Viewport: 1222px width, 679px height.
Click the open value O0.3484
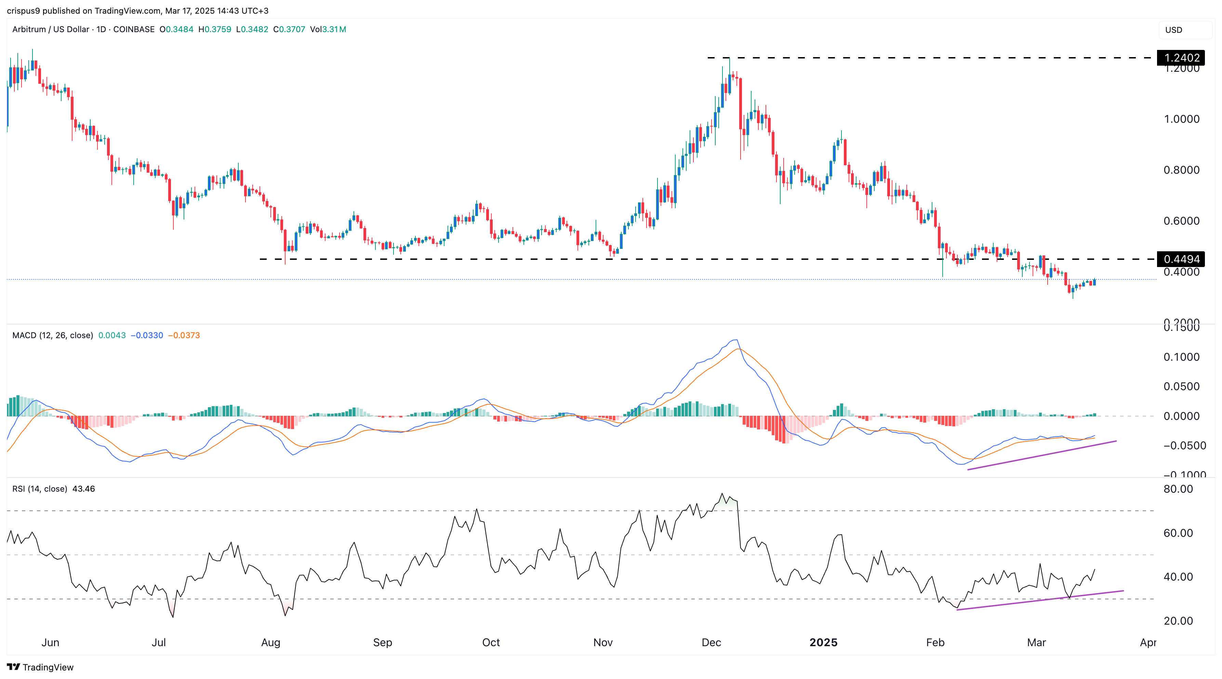[176, 29]
